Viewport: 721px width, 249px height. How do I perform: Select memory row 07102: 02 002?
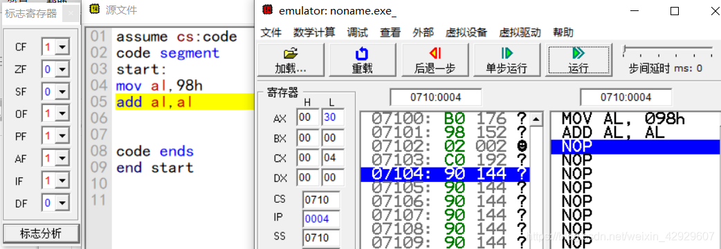click(x=445, y=146)
